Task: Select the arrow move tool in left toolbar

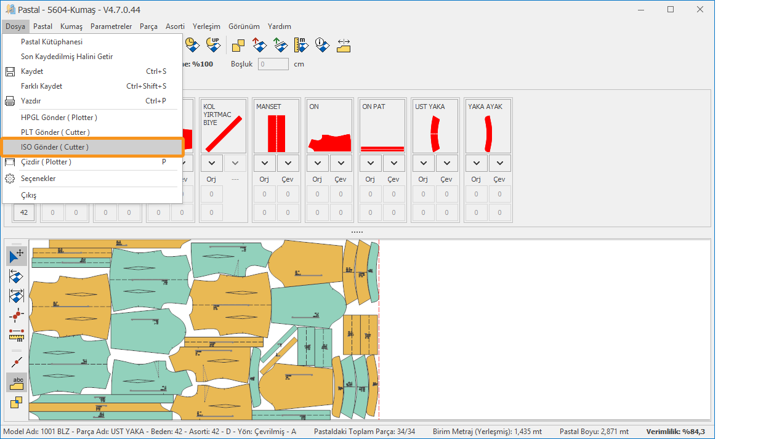Action: pyautogui.click(x=17, y=256)
